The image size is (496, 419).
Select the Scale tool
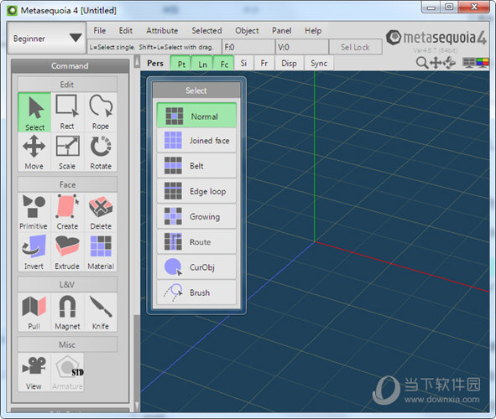[x=67, y=153]
